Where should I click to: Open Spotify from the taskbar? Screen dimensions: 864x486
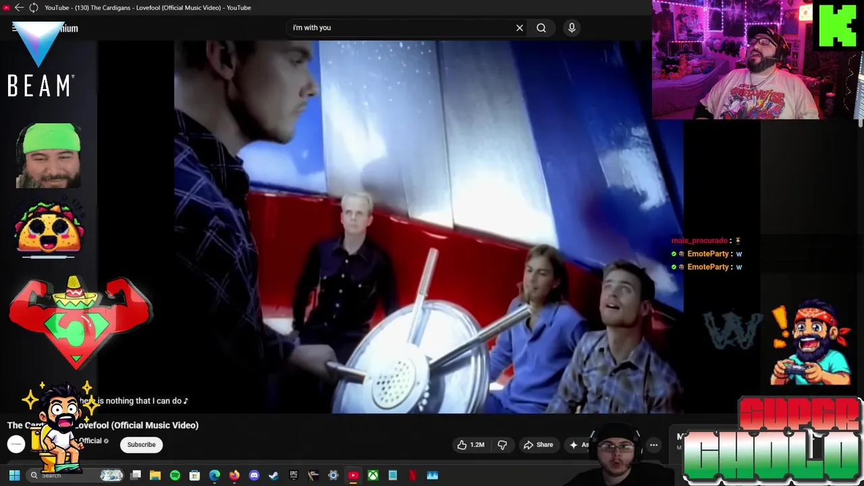click(175, 475)
